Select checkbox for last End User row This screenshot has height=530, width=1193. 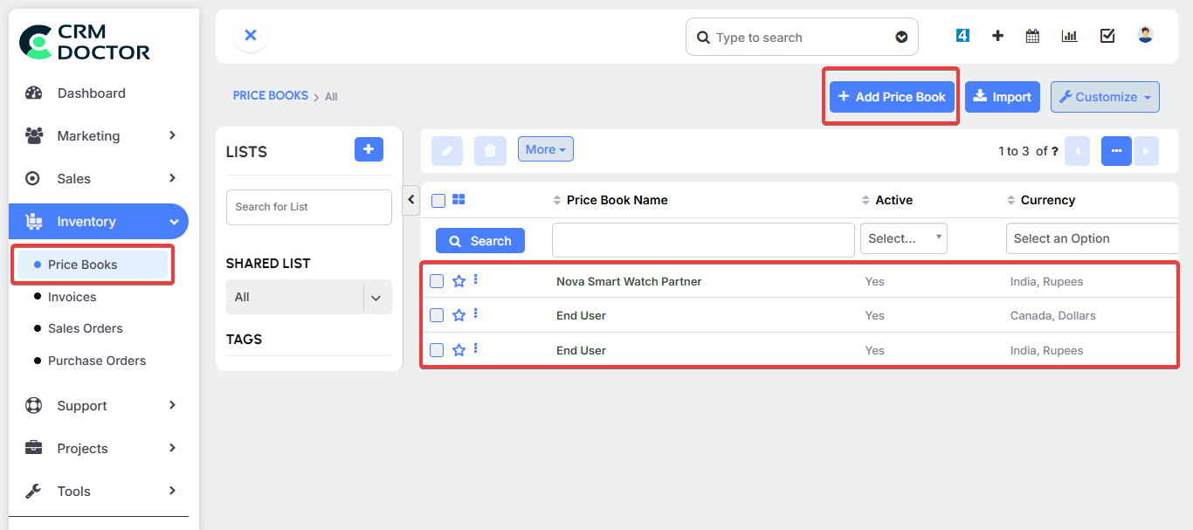point(437,350)
